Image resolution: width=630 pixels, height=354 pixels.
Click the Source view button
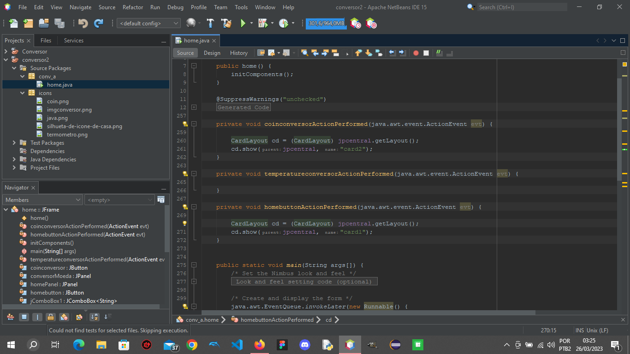(185, 53)
